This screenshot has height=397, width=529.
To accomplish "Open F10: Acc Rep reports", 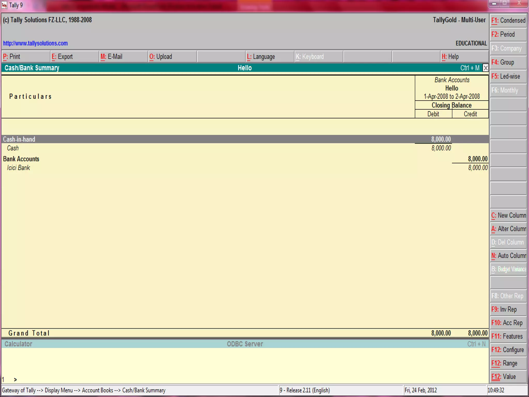I will coord(508,323).
